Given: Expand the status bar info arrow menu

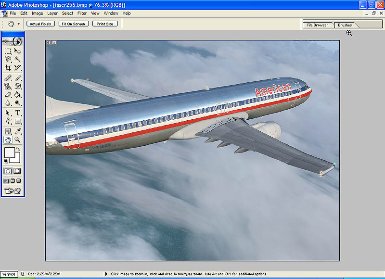Looking at the screenshot, I should [x=106, y=274].
